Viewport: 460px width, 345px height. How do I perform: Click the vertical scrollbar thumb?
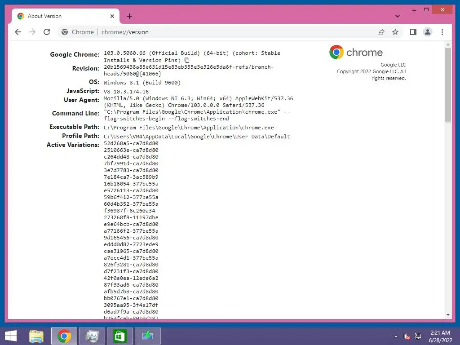click(448, 85)
